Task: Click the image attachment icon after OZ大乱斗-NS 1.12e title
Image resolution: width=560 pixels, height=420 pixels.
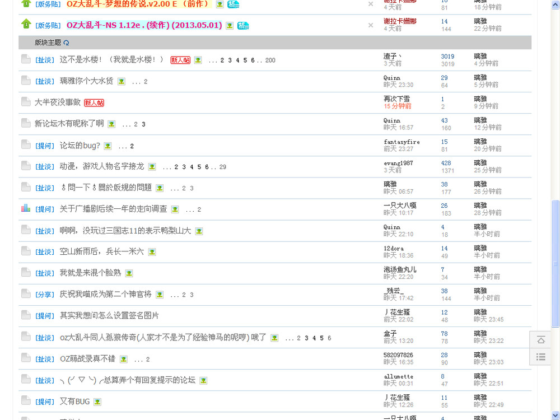Action: pyautogui.click(x=230, y=26)
